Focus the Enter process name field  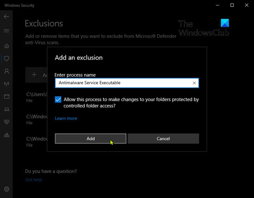127,83
